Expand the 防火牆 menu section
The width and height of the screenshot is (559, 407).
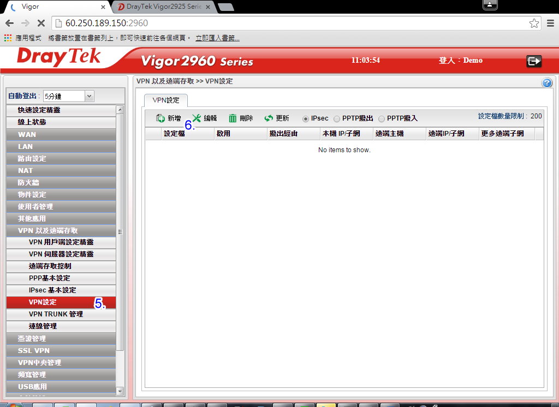pos(61,182)
